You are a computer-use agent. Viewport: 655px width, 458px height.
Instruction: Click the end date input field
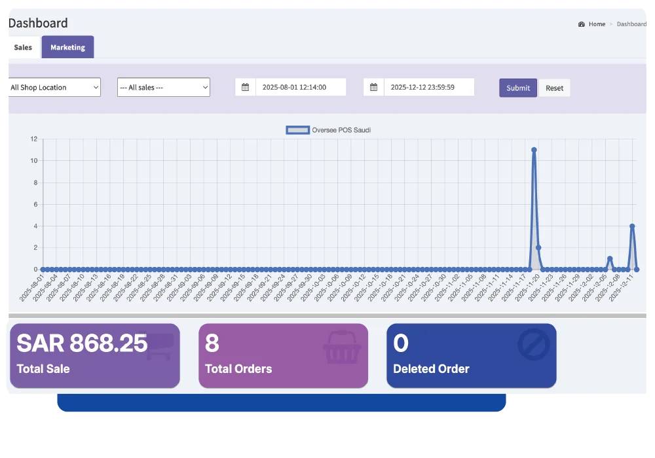coord(429,86)
